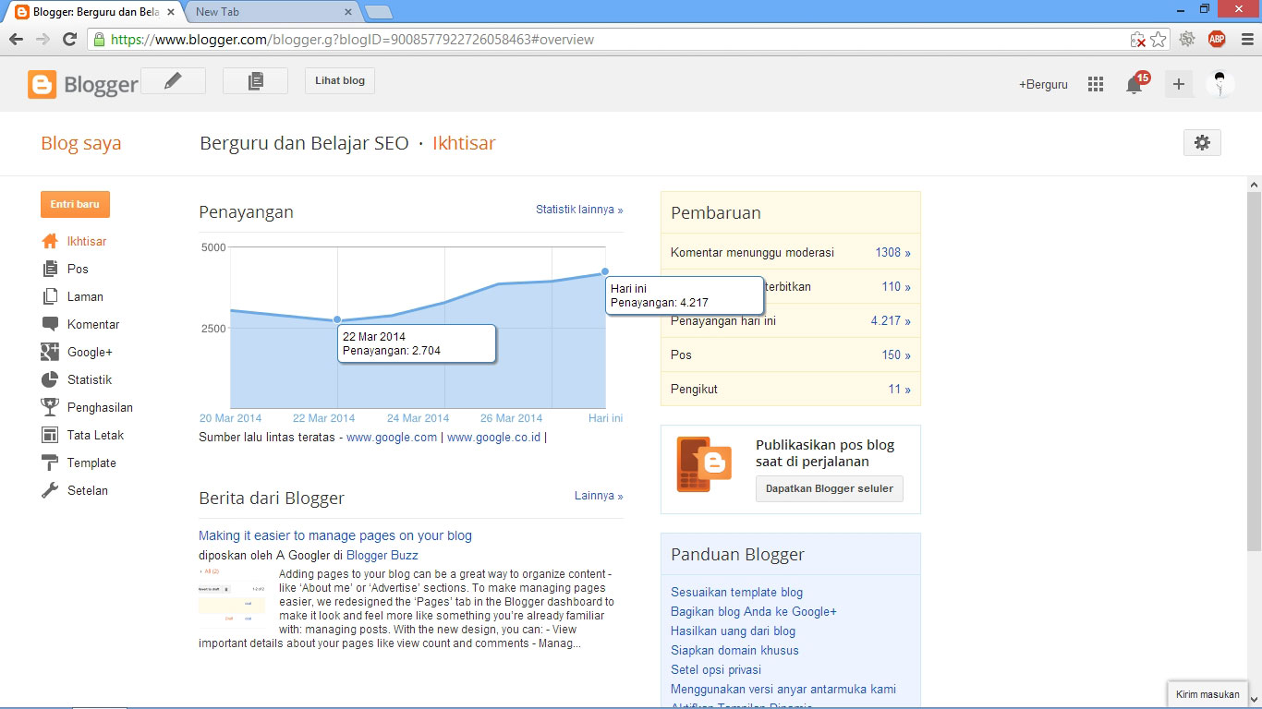Image resolution: width=1262 pixels, height=709 pixels.
Task: Open notifications bell with 15 badge
Action: (1135, 83)
